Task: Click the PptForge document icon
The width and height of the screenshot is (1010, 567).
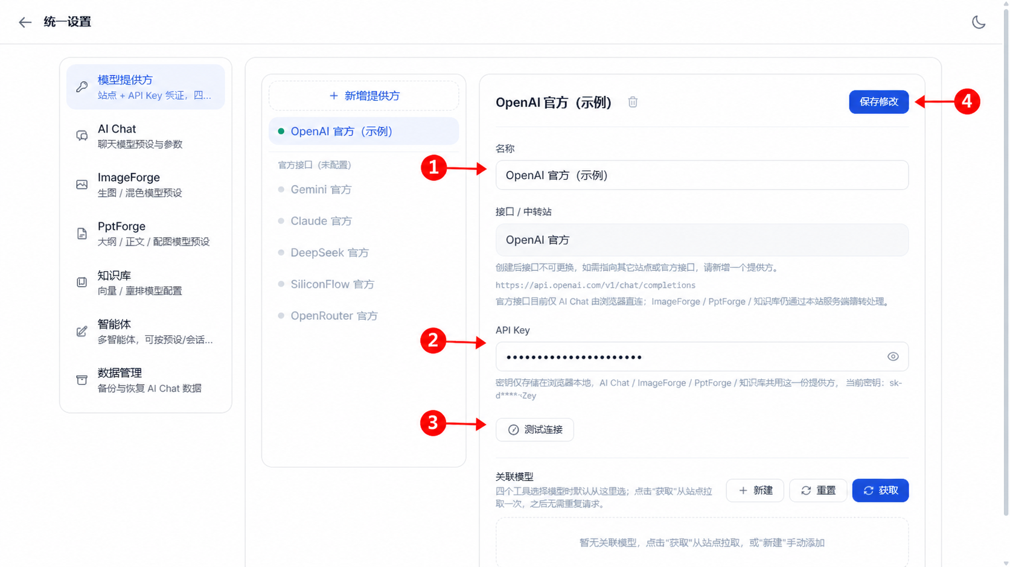Action: tap(82, 233)
